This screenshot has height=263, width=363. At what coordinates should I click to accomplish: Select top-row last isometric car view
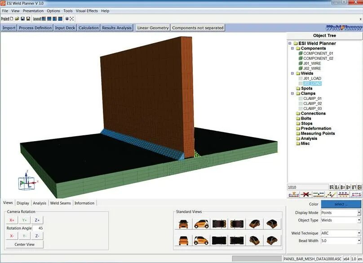pyautogui.click(x=272, y=224)
